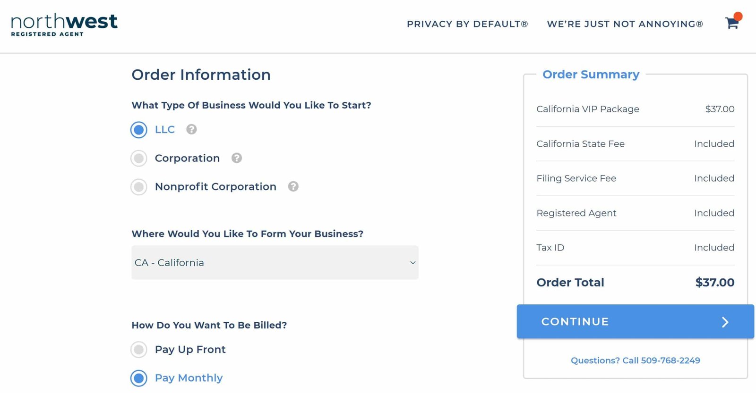Click the orange cart notification badge
756x393 pixels.
tap(738, 17)
